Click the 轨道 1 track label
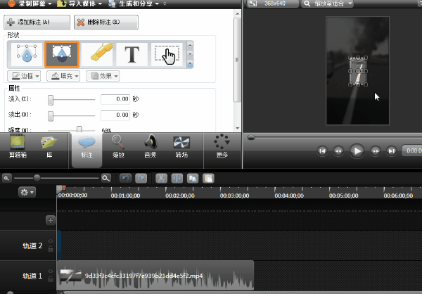This screenshot has height=294, width=422. point(32,276)
